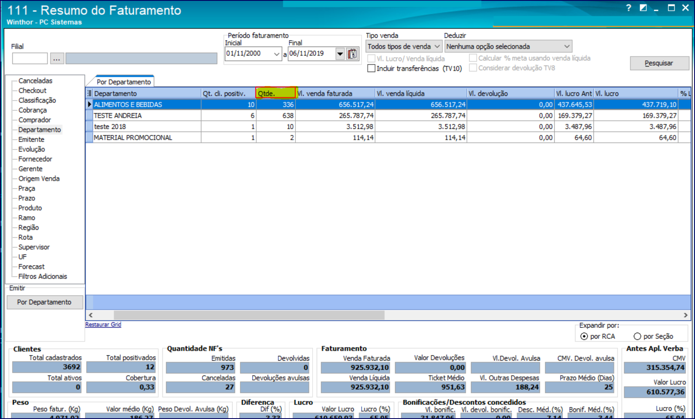The width and height of the screenshot is (695, 419).
Task: Select Filtros Adicionais in the side tree
Action: 42,276
